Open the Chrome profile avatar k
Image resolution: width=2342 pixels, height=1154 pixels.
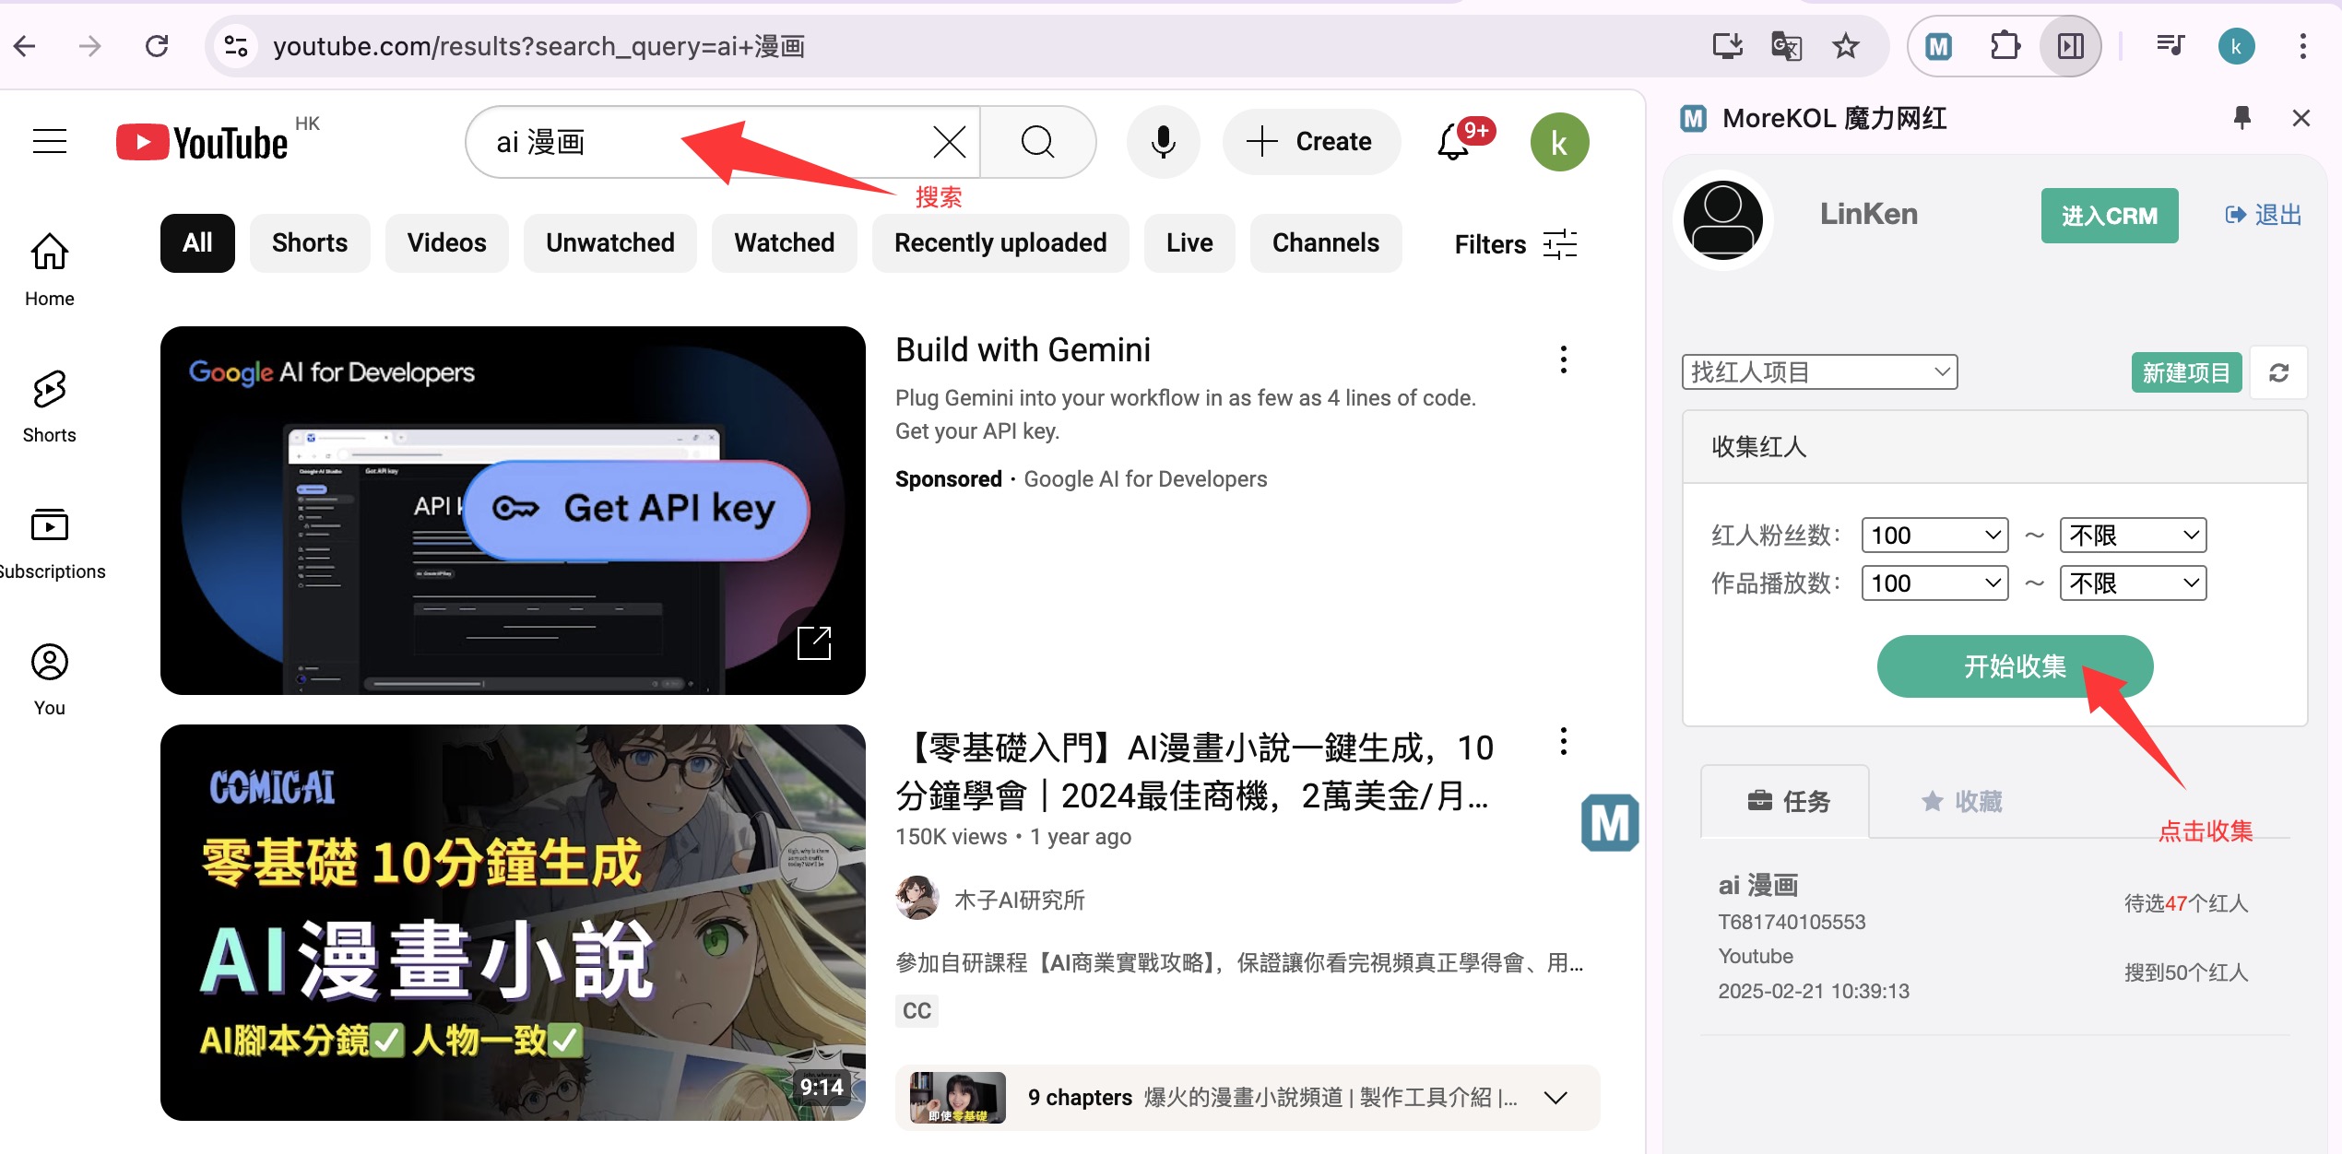tap(2236, 46)
